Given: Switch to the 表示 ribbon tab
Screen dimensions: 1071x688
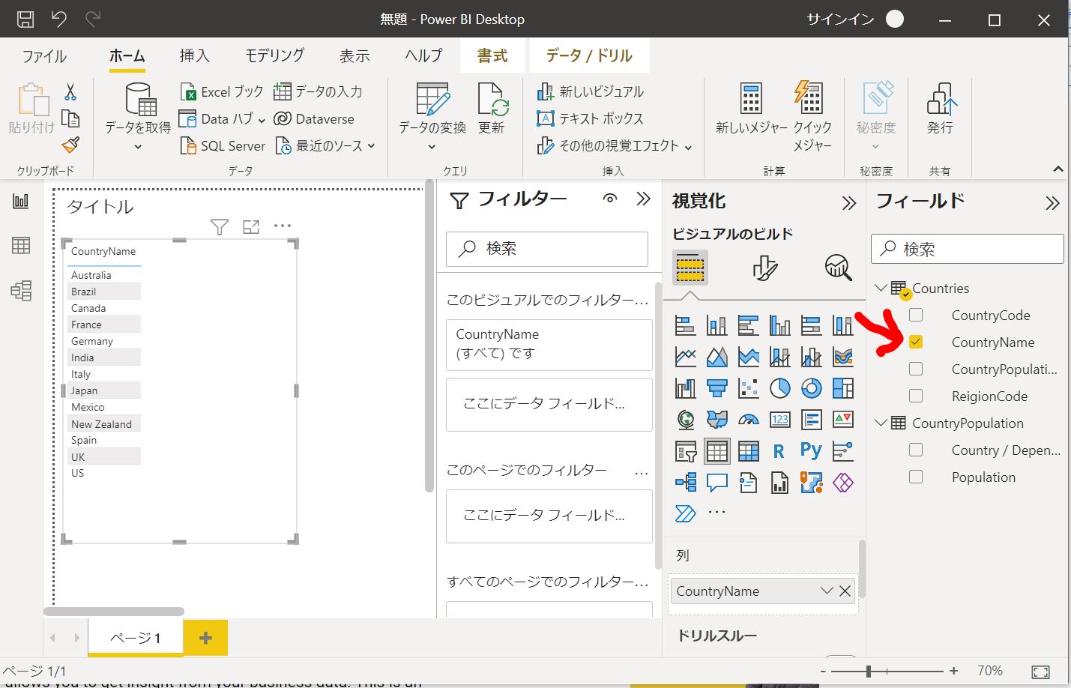Looking at the screenshot, I should click(355, 56).
